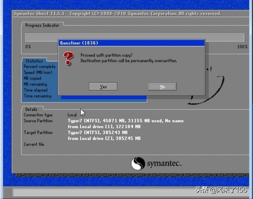Select the 'Time elapsed' statistic label
The height and width of the screenshot is (199, 253).
click(x=36, y=90)
